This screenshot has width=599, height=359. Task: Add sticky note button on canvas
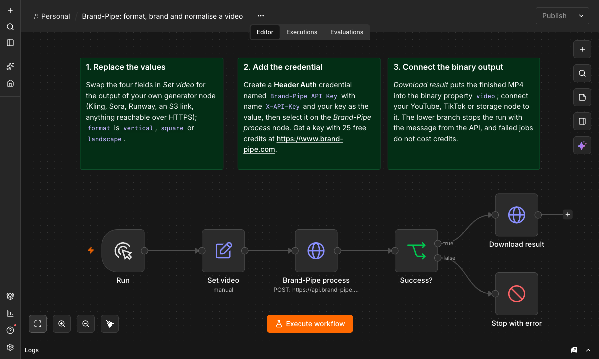coord(582,97)
